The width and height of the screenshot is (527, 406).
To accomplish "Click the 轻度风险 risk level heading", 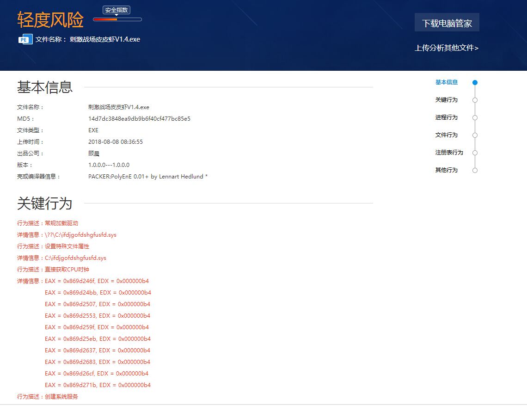I will [x=50, y=20].
